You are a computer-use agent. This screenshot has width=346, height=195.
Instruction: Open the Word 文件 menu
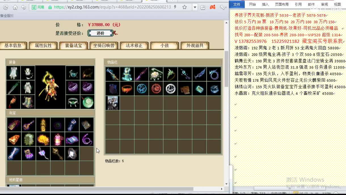(x=237, y=4)
